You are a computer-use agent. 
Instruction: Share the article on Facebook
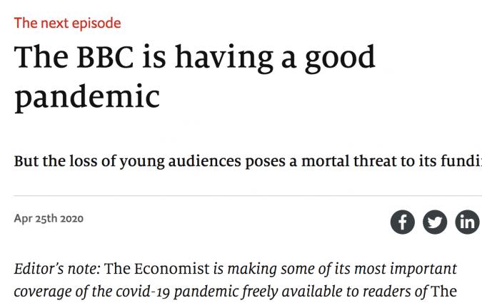403,222
